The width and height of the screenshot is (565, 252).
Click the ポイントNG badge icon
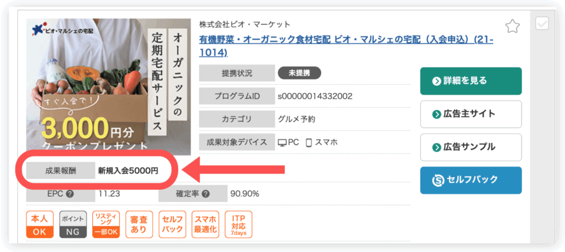point(73,224)
